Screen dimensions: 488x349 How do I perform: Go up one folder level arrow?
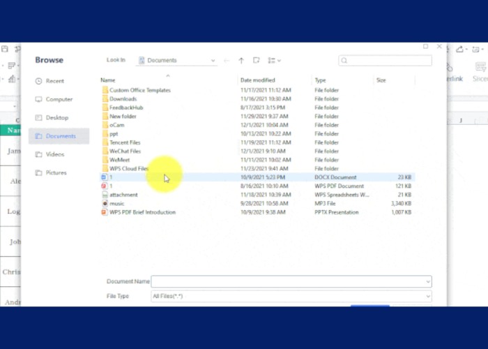coord(241,61)
